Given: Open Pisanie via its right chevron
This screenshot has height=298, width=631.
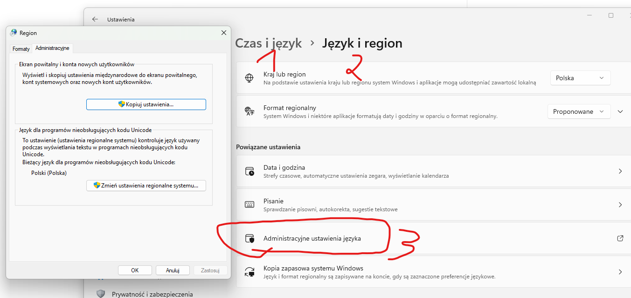Looking at the screenshot, I should tap(620, 205).
